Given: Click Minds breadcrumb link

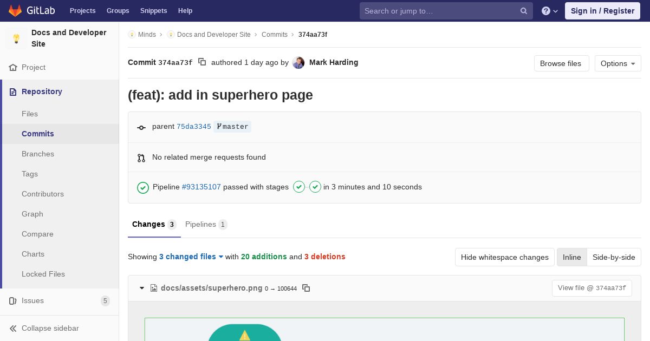Looking at the screenshot, I should [147, 34].
